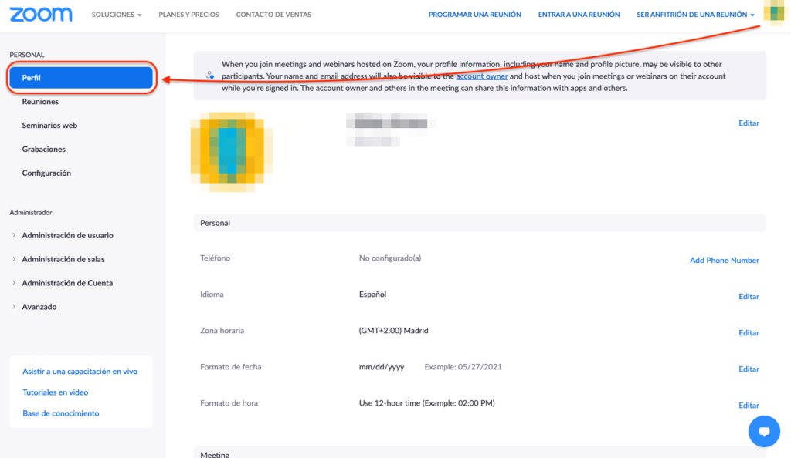Open the chat help bubble
This screenshot has width=791, height=458.
point(764,431)
